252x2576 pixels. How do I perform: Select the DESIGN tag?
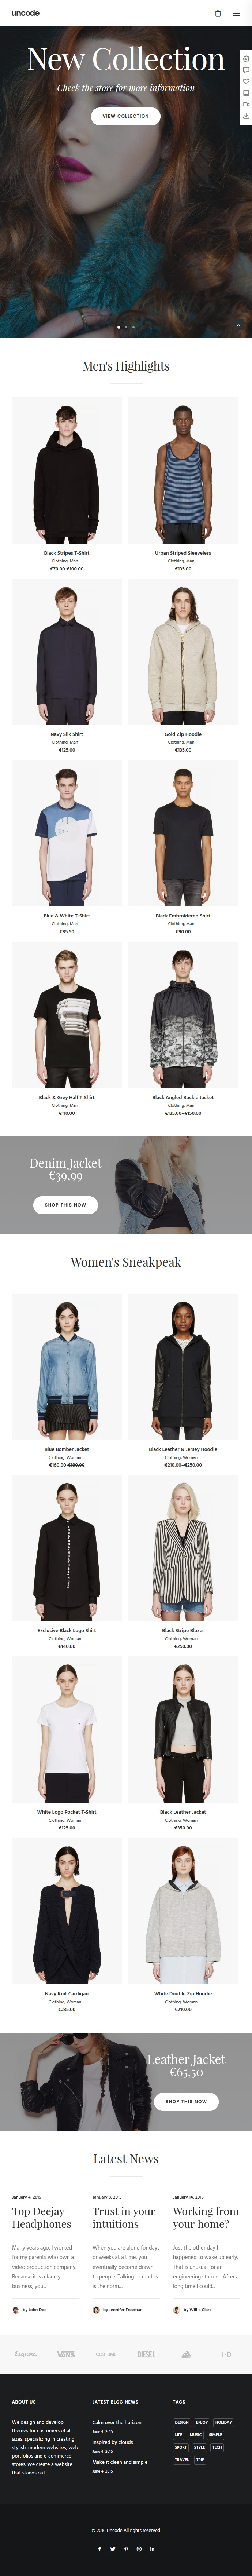point(181,2422)
